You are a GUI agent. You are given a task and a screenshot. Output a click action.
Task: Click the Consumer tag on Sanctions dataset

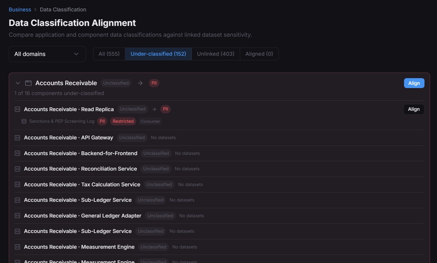150,121
